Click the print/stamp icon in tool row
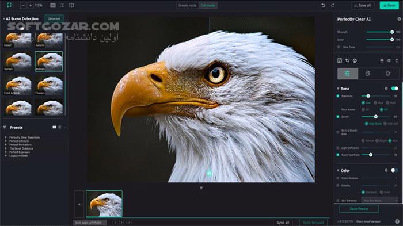The height and width of the screenshot is (226, 403). pyautogui.click(x=382, y=60)
